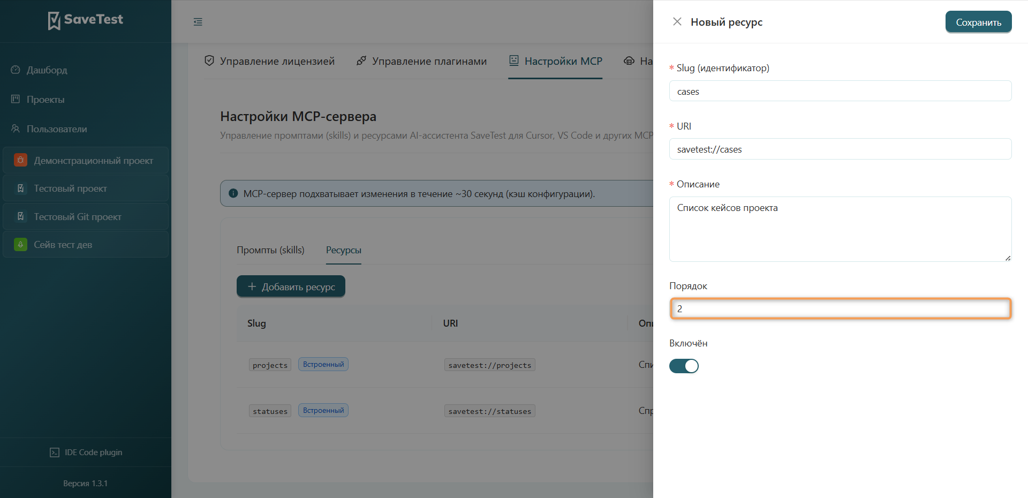Select Тестовый проект in sidebar
The width and height of the screenshot is (1028, 498).
(86, 188)
